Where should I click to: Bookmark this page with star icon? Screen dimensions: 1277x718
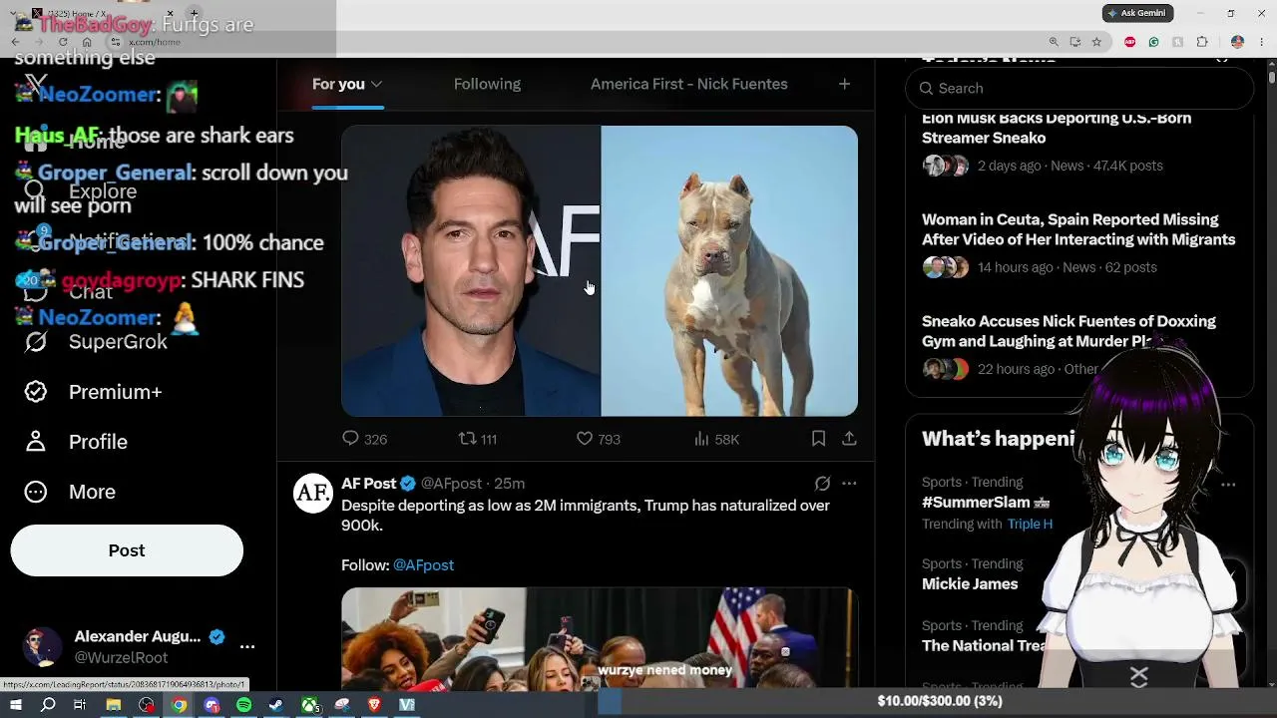point(1096,42)
